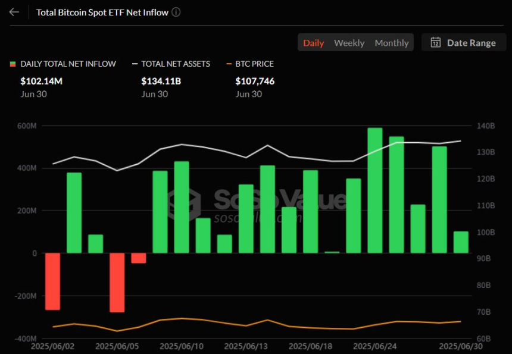Click the red outflow bar at 2025/06/02
Viewport: 512px width, 354px height.
(x=52, y=281)
